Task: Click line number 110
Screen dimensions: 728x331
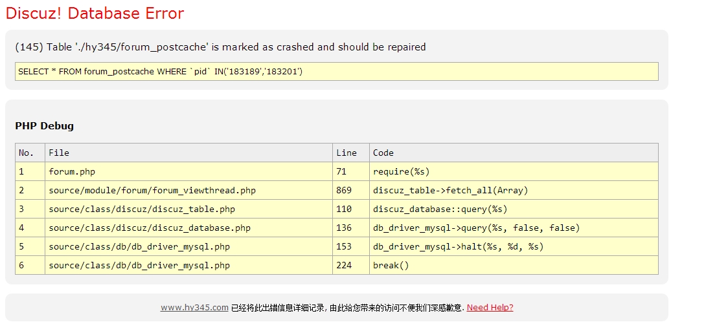Action: (x=351, y=209)
